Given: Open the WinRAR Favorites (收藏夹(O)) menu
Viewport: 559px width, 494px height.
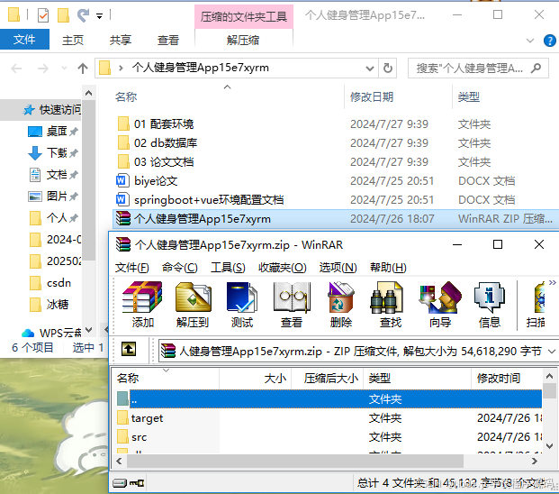Looking at the screenshot, I should tap(283, 268).
